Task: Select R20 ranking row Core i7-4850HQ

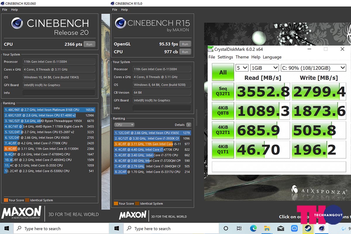Action: [x=49, y=160]
